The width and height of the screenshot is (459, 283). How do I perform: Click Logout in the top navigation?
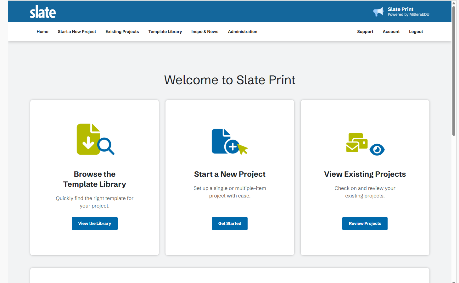click(x=416, y=32)
